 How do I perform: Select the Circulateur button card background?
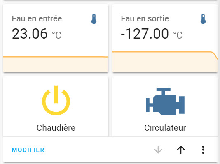(165, 106)
